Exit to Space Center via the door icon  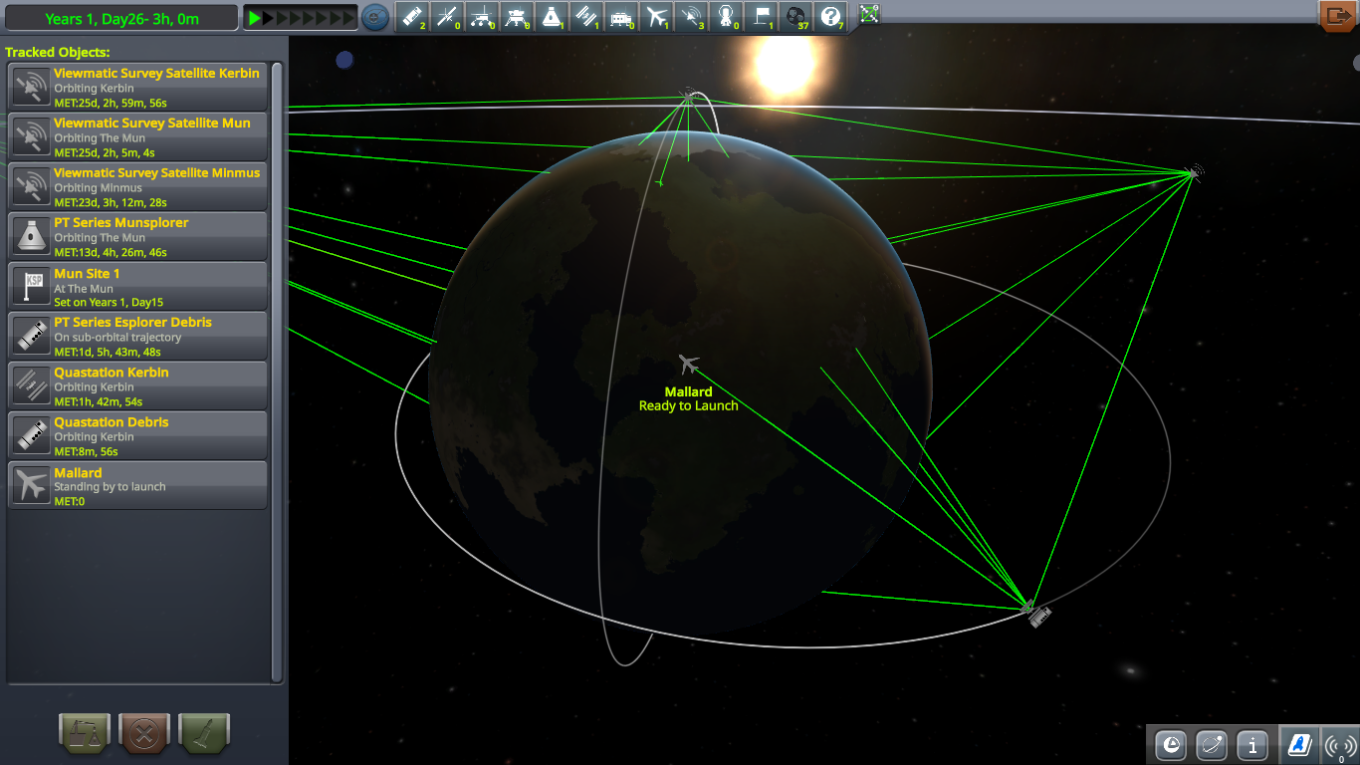pyautogui.click(x=1338, y=16)
